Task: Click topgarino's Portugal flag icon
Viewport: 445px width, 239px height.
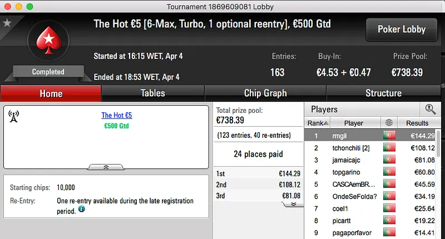Action: coord(389,172)
